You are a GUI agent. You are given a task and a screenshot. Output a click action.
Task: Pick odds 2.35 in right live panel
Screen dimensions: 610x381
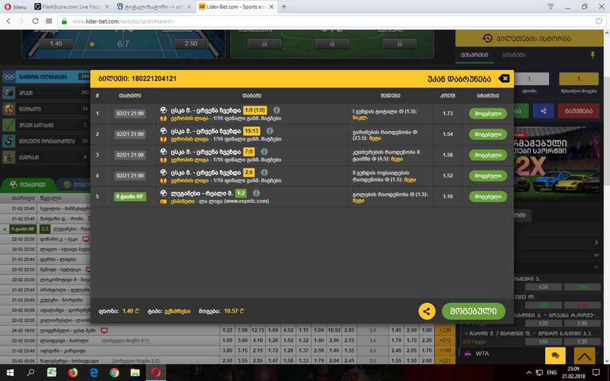[x=583, y=342]
